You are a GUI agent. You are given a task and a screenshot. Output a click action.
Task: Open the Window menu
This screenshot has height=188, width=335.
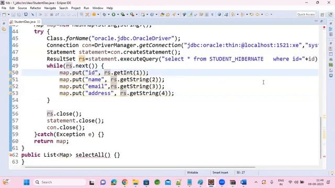click(98, 8)
